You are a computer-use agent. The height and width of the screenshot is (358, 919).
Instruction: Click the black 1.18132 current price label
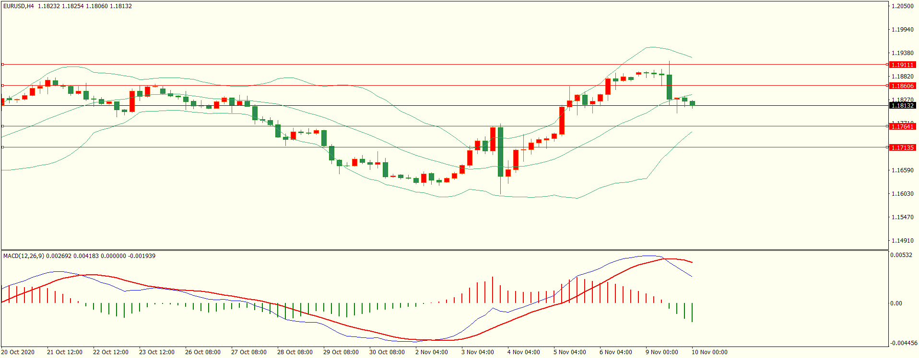902,105
